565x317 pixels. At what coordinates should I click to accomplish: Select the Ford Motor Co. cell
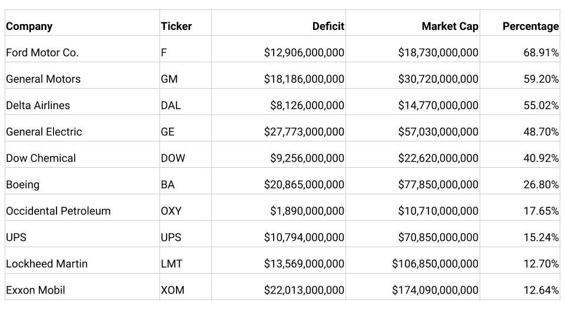click(42, 53)
